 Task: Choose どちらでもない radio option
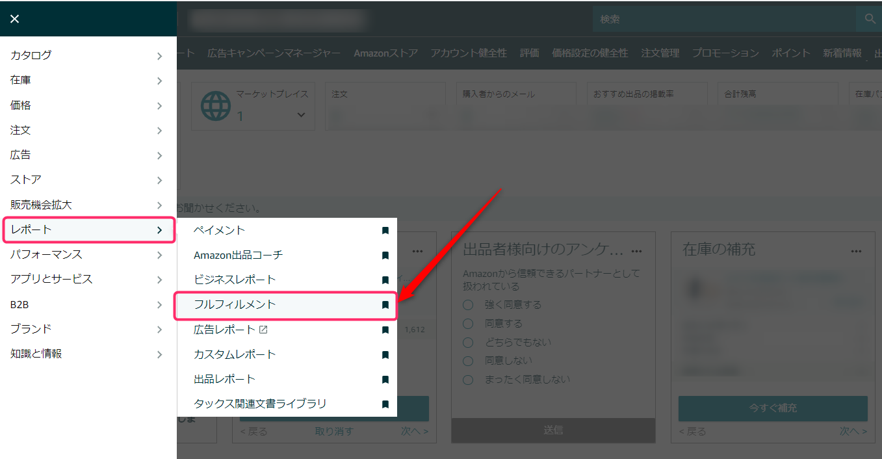pyautogui.click(x=468, y=342)
